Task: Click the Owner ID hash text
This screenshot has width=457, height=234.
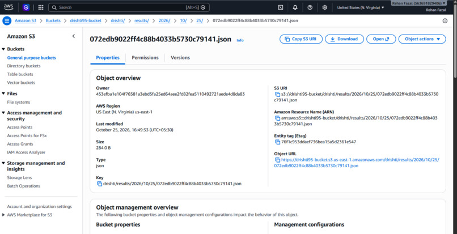Action: click(x=171, y=94)
